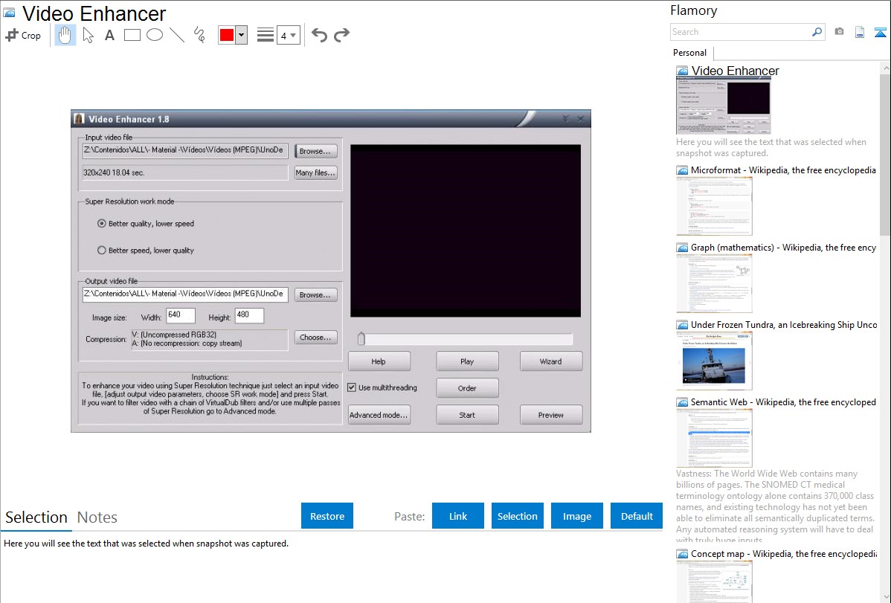The image size is (891, 603).
Task: Pick the ellipse shape tool
Action: tap(155, 35)
